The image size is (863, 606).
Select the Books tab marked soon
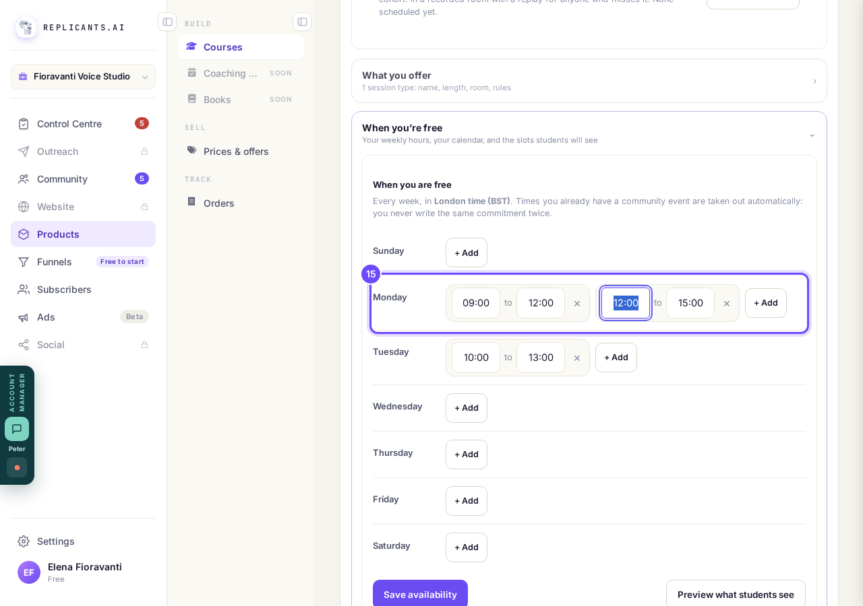241,100
